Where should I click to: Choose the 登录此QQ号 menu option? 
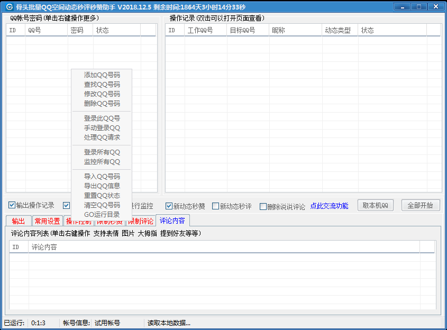click(102, 118)
